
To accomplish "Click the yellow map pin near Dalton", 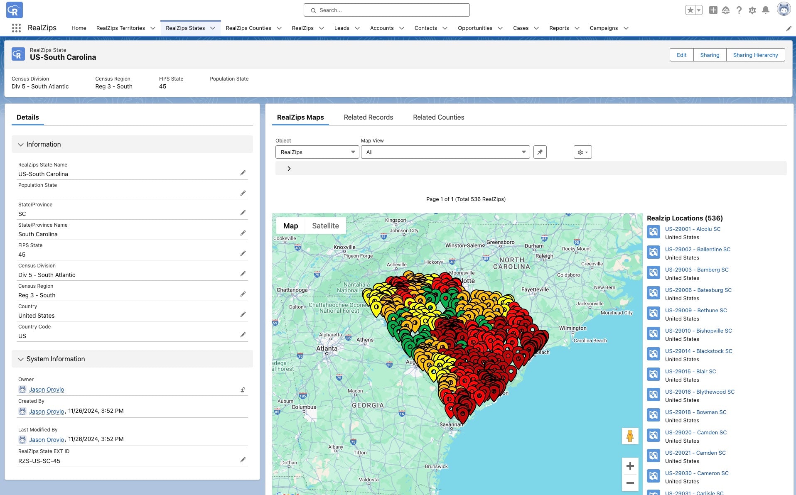I will tap(376, 309).
